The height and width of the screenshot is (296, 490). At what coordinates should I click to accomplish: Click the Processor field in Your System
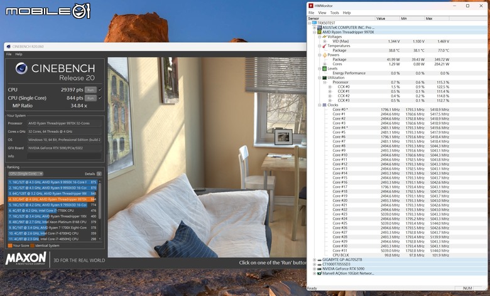pyautogui.click(x=64, y=123)
